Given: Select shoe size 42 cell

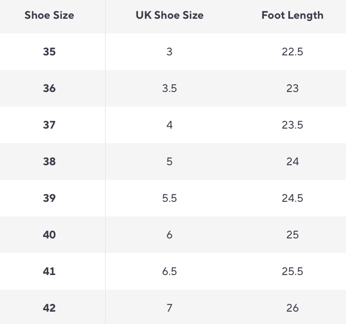Looking at the screenshot, I should coord(49,308).
